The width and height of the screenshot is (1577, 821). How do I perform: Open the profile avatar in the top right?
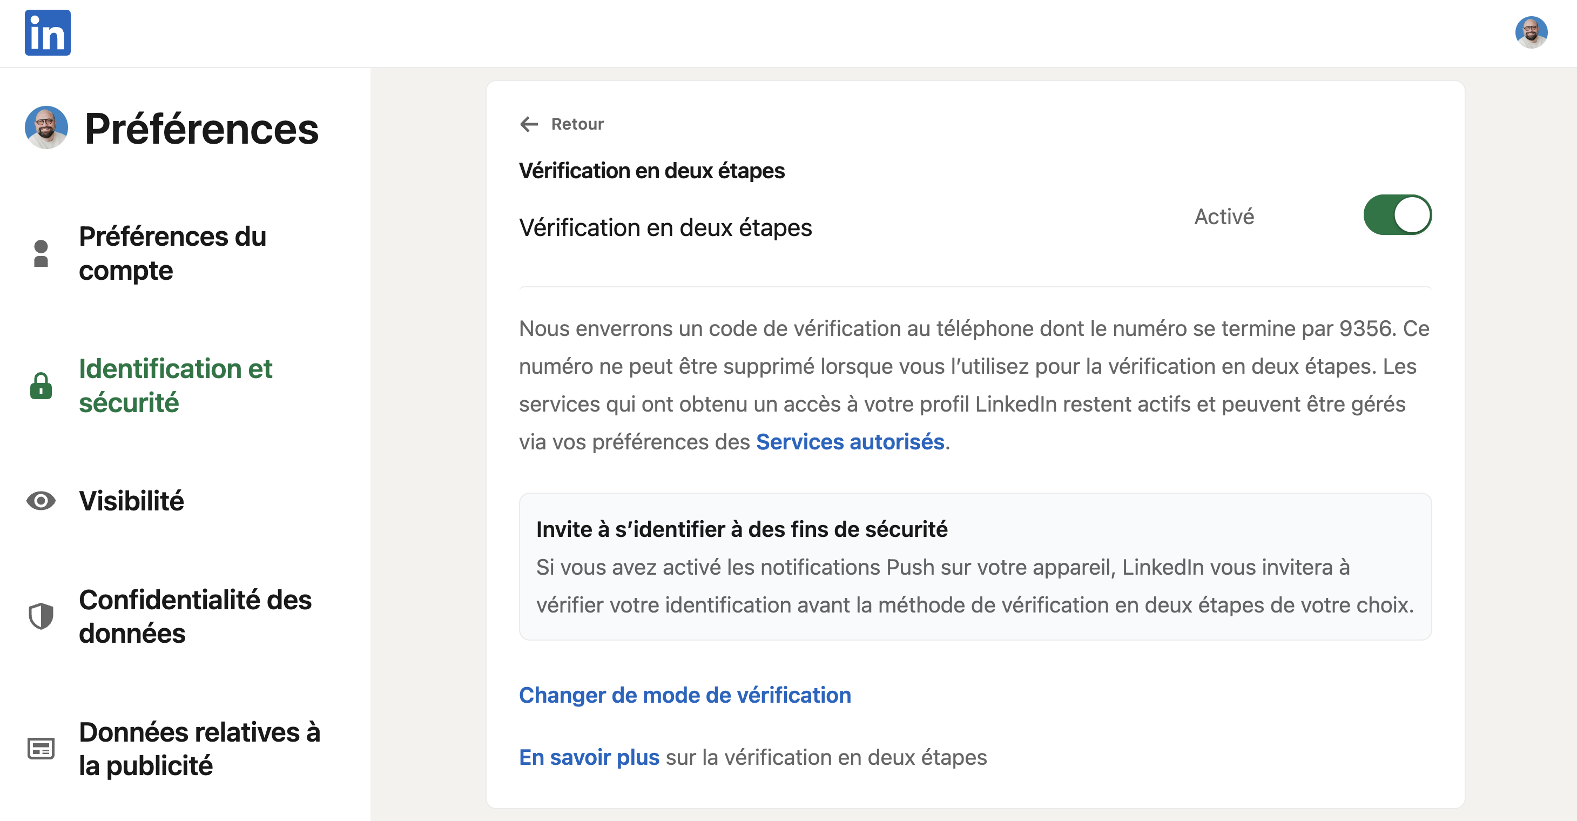tap(1531, 32)
